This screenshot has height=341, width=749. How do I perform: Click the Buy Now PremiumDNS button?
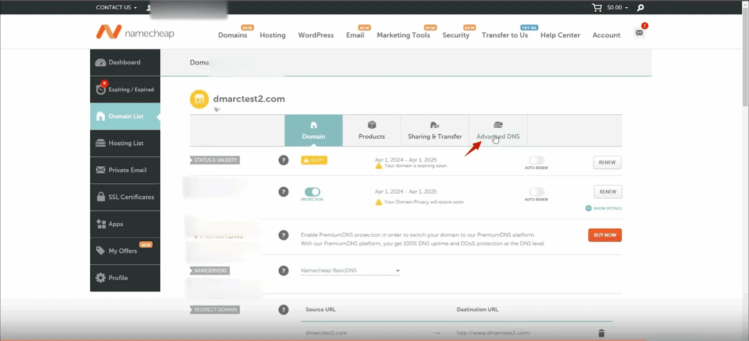[605, 235]
